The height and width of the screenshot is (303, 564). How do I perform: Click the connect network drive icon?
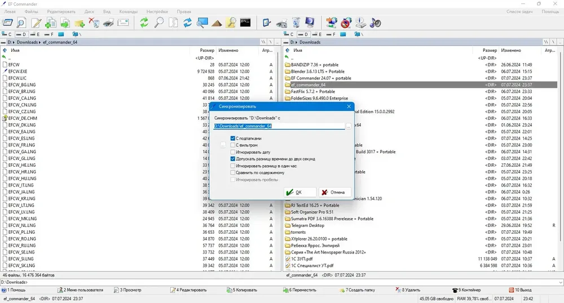pos(332,23)
